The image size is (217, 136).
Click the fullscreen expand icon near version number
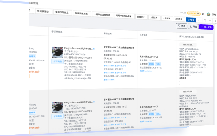203,14
